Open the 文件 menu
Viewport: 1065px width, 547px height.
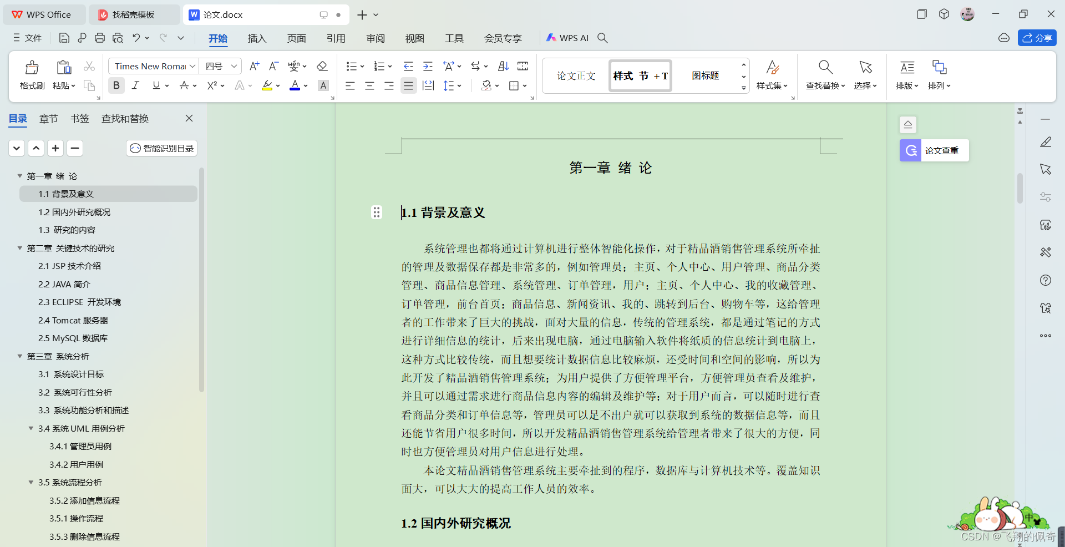[x=28, y=38]
